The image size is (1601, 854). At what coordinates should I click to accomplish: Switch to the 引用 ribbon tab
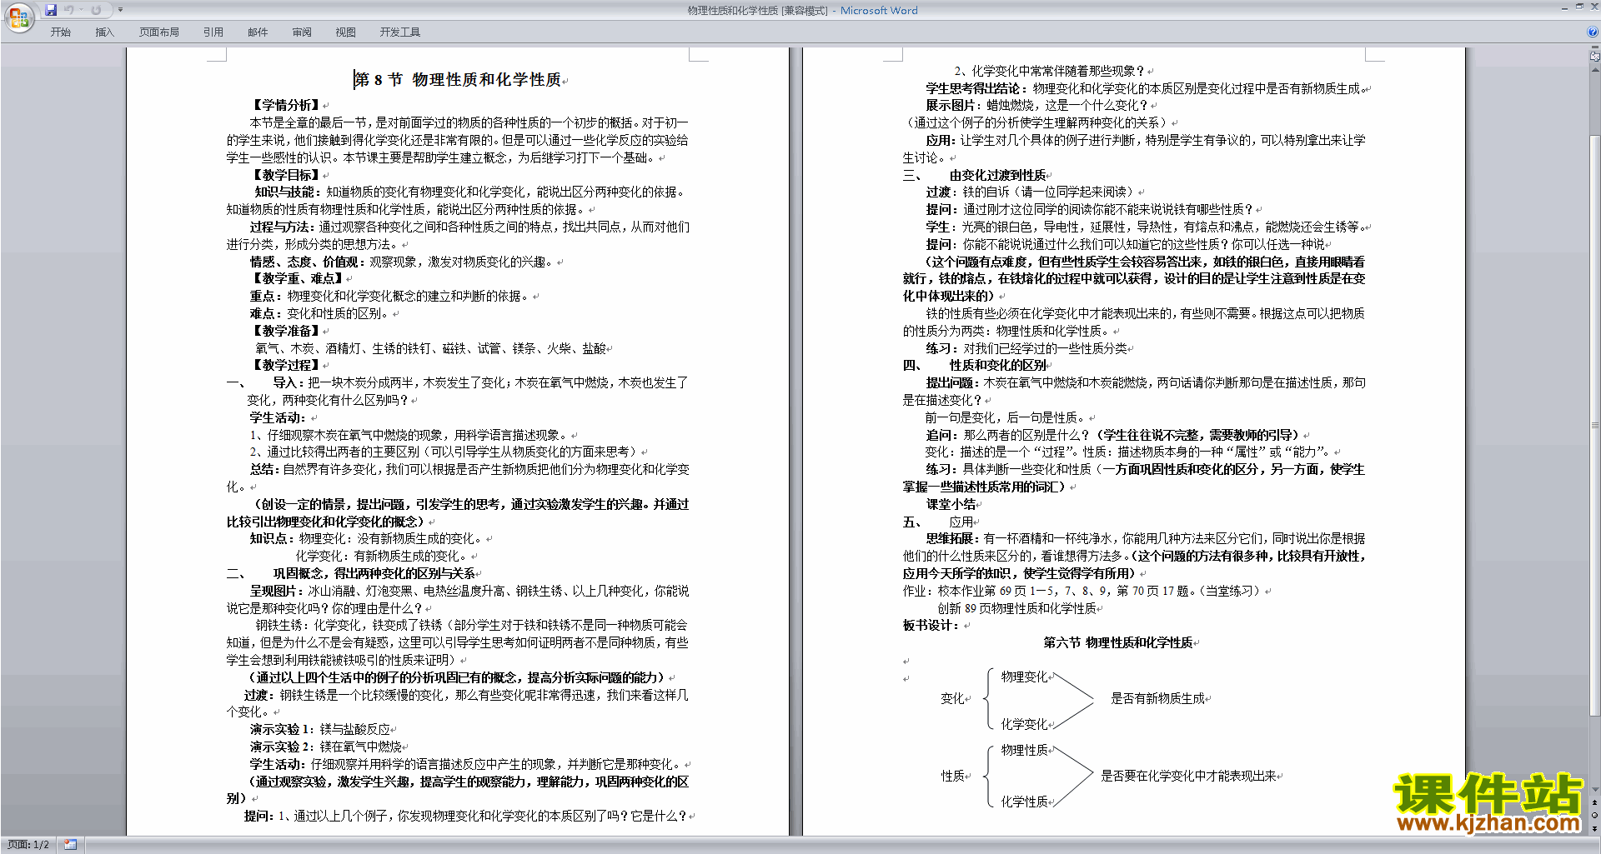pos(213,32)
